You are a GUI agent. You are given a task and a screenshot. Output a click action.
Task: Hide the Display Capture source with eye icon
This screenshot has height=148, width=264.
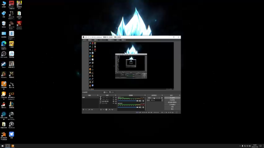coord(114,101)
